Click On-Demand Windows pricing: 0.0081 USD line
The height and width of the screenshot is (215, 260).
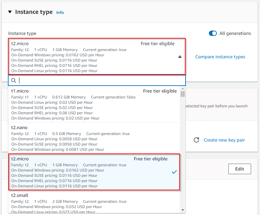click(x=58, y=149)
